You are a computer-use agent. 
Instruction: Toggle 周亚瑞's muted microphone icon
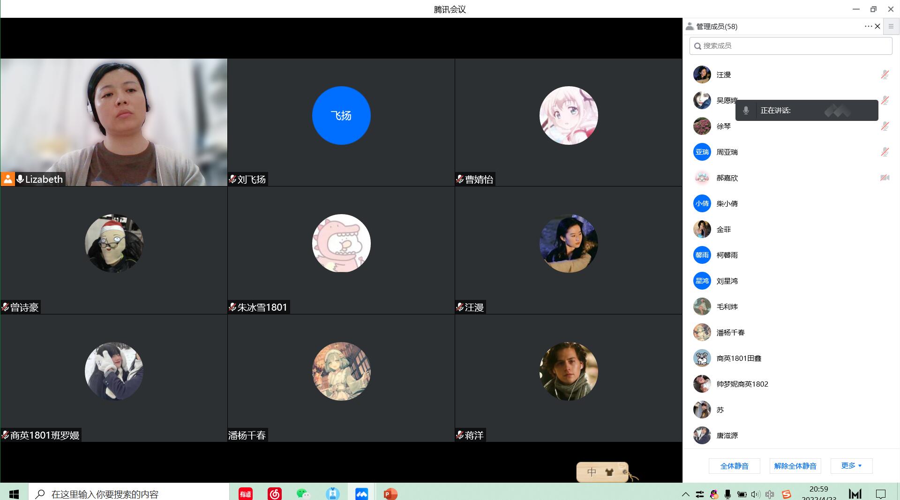point(885,152)
